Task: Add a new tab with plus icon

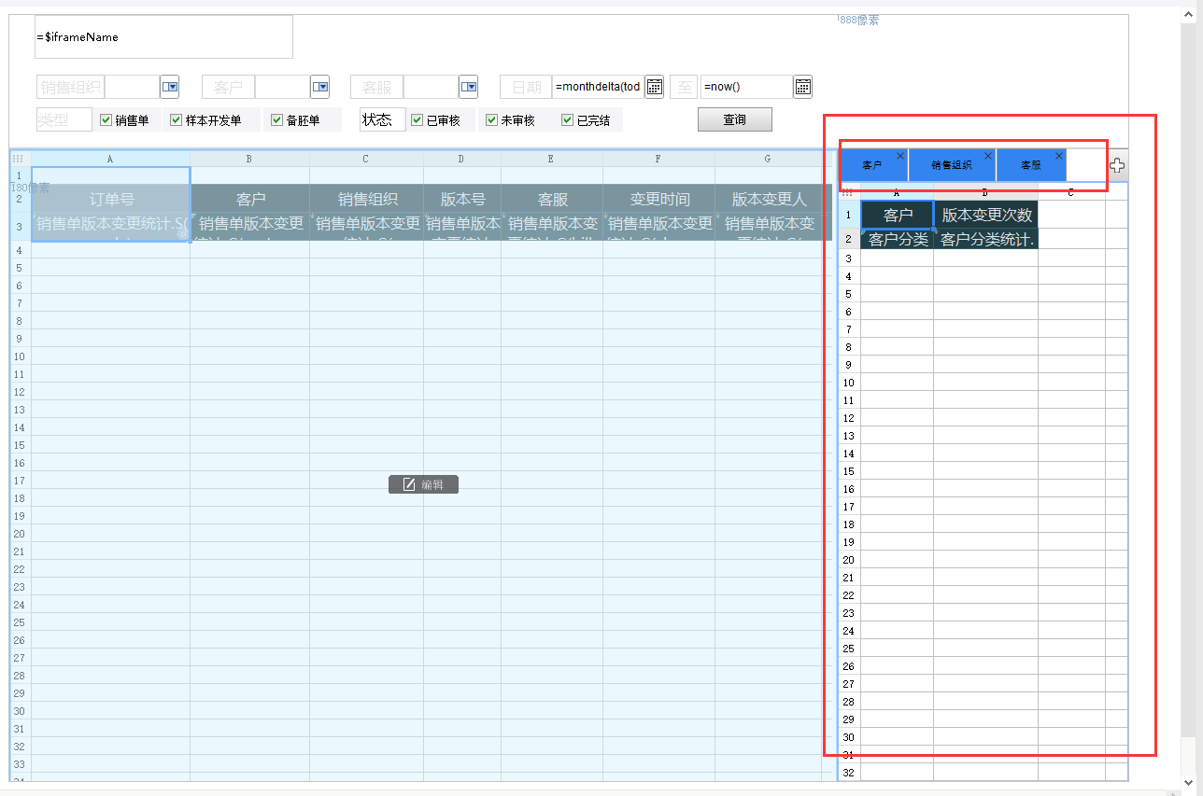Action: 1117,165
